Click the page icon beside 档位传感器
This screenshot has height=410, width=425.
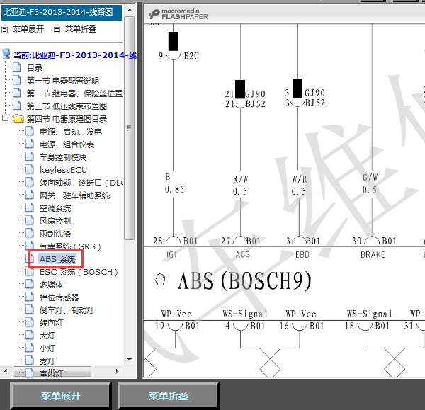pyautogui.click(x=30, y=297)
